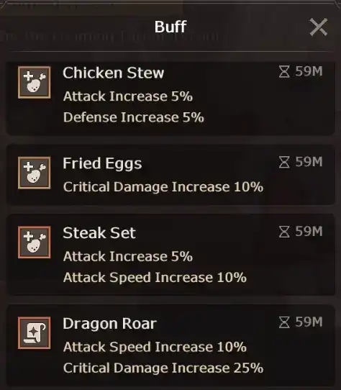Click Fried Eggs' Critical Damage Increase 10% line
341x390 pixels.
[163, 187]
